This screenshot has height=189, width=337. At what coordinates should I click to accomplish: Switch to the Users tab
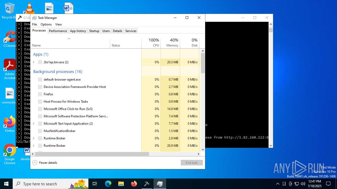106,31
